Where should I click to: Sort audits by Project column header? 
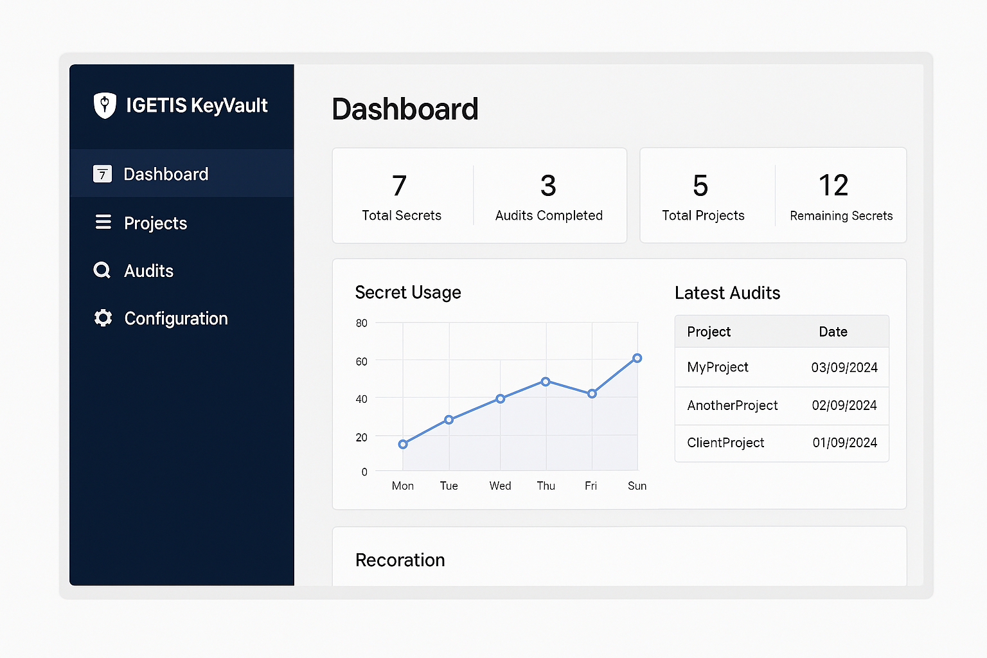[709, 332]
